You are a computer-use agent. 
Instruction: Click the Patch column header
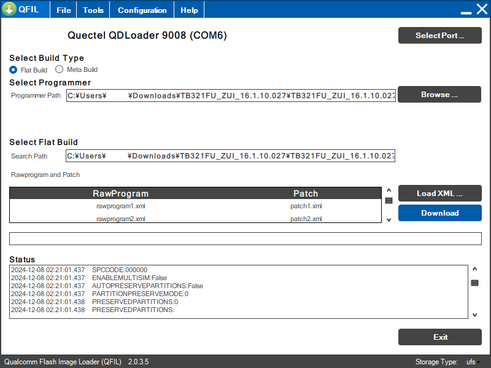point(306,194)
